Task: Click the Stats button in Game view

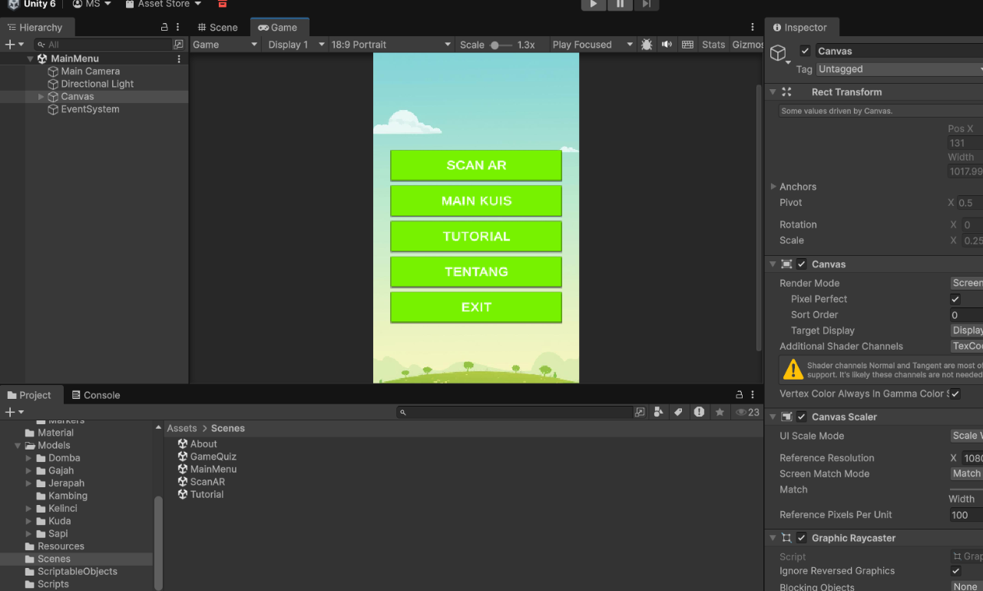Action: (x=713, y=45)
